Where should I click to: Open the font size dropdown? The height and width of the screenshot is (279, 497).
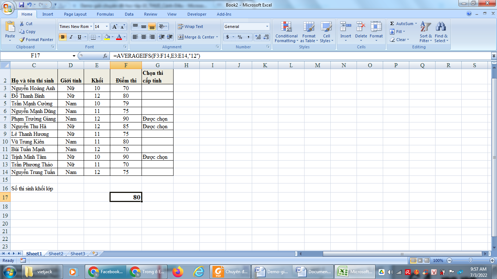[x=107, y=27]
